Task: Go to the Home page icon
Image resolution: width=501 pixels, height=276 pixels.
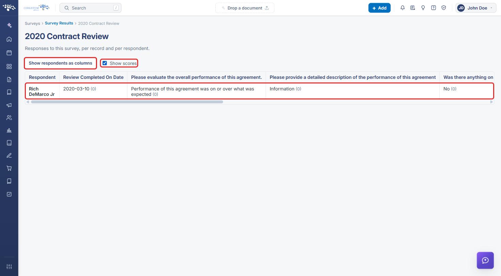Action: (9, 39)
